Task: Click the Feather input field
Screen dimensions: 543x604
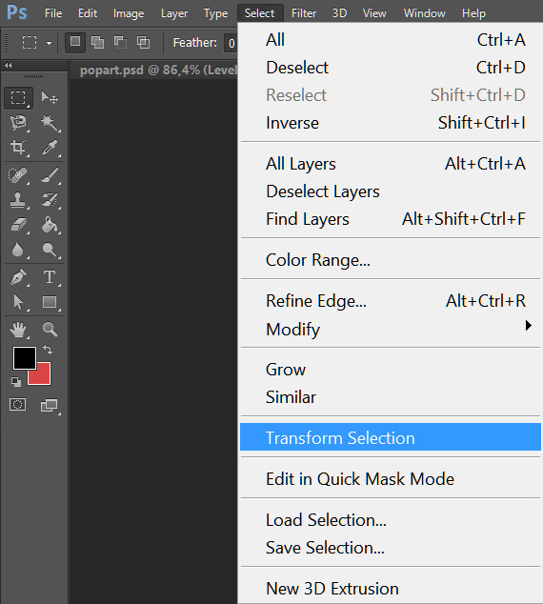Action: [x=231, y=43]
